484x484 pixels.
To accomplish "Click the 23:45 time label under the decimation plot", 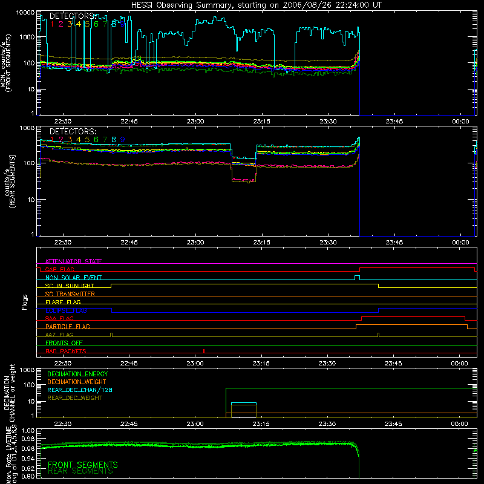I will pos(393,424).
